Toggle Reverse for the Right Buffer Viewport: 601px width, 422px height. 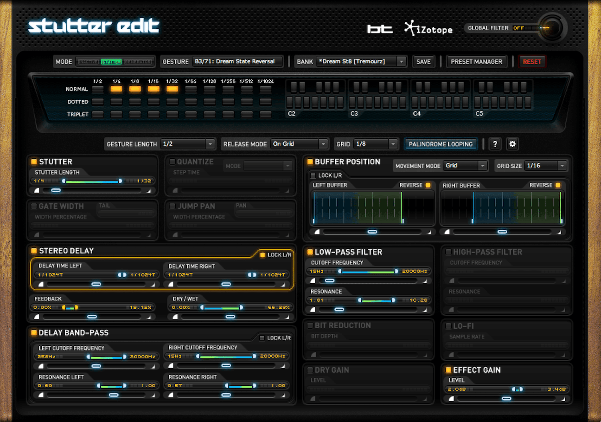[558, 185]
